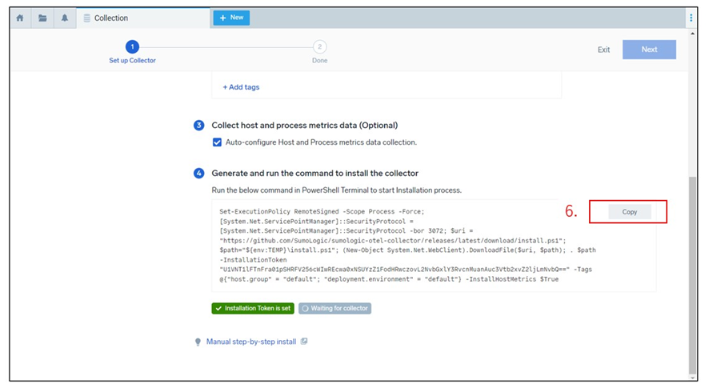Click the Installation Token is set badge
Viewport: 709px width, 388px height.
click(x=253, y=309)
